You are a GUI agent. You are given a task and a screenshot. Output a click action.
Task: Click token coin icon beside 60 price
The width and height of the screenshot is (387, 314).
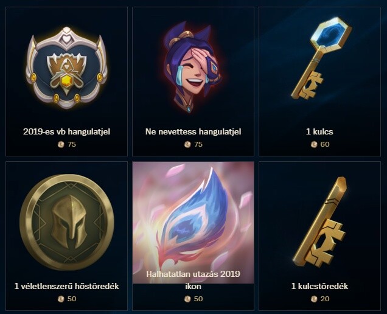click(314, 144)
